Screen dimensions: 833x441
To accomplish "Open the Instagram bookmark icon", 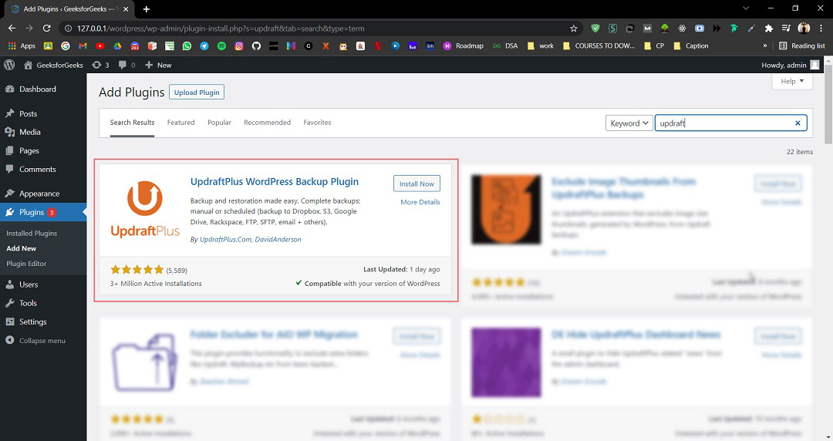I will [x=239, y=45].
